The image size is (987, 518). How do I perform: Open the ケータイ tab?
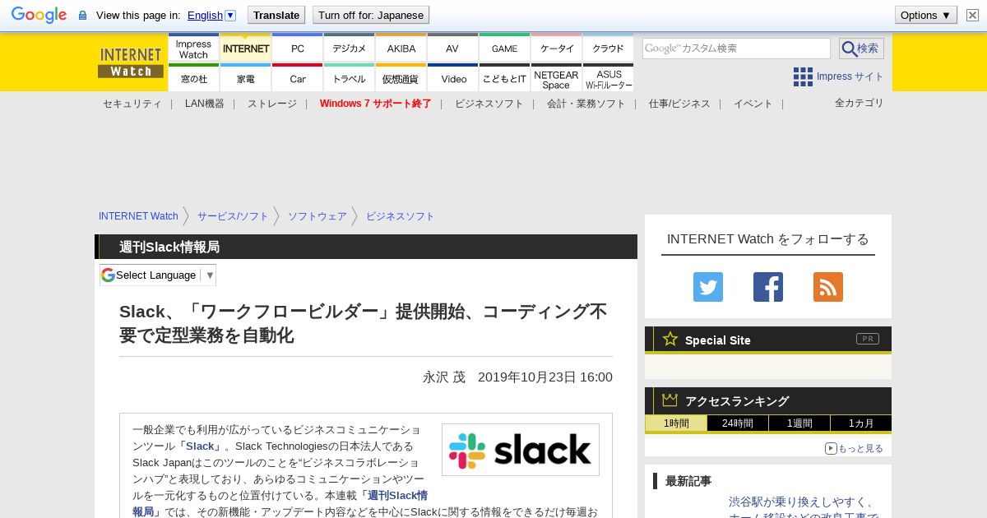556,49
